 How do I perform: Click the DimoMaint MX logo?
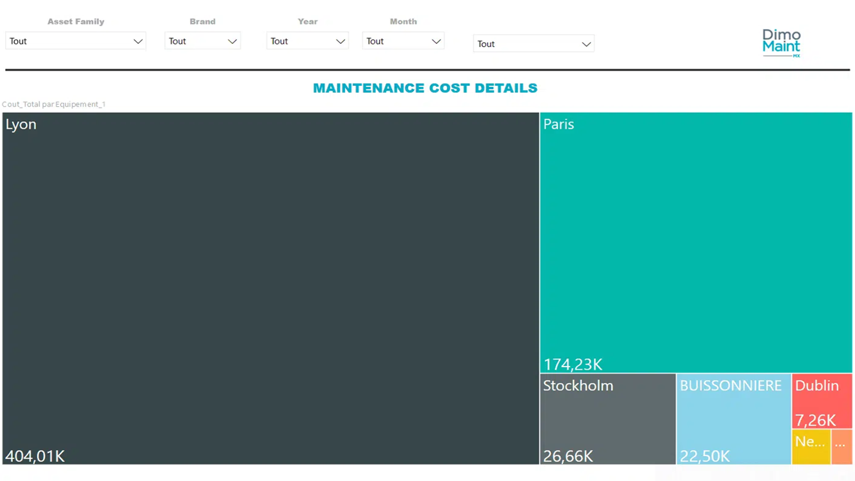pyautogui.click(x=781, y=43)
